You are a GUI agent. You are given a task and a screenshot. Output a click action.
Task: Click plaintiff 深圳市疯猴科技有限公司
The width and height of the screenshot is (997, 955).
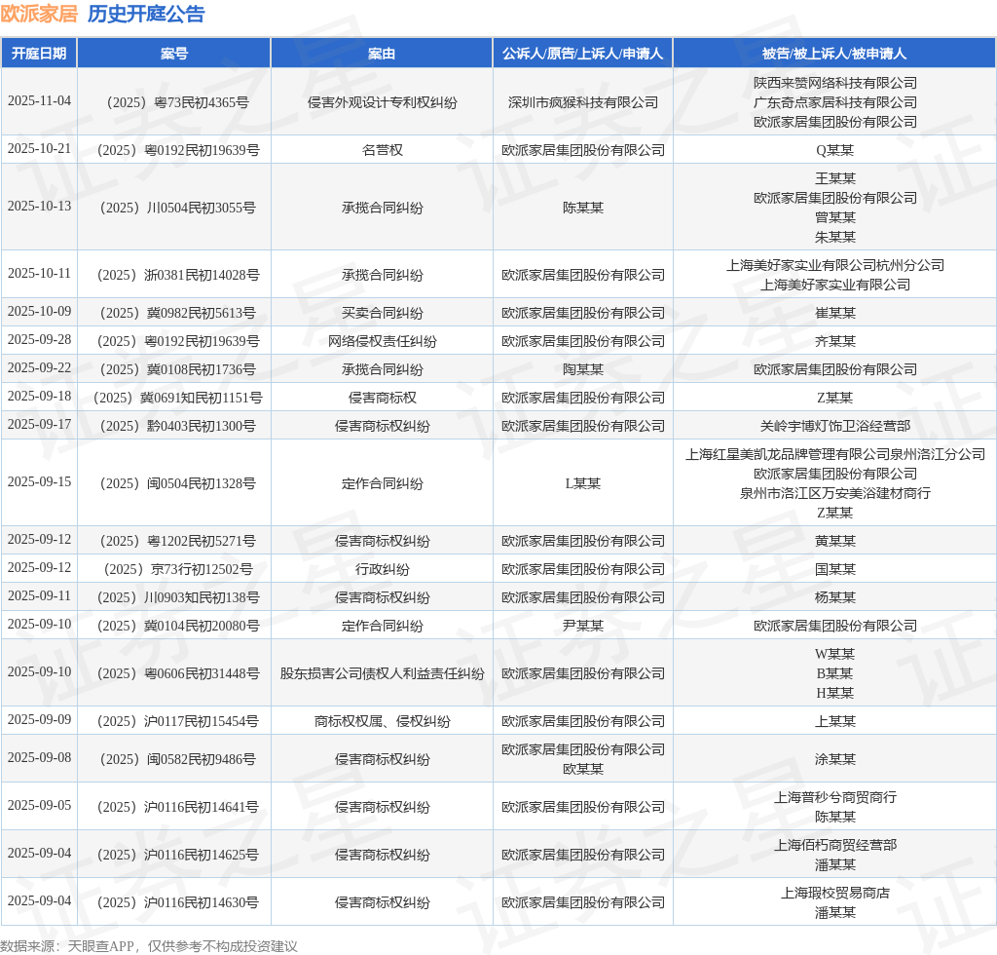(x=583, y=102)
